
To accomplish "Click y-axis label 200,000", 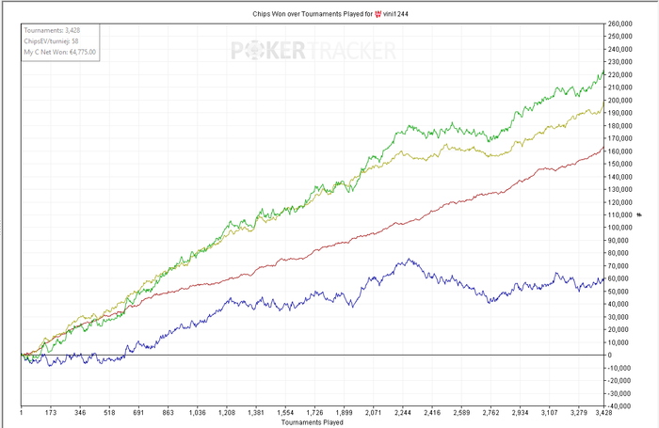I will pos(620,101).
